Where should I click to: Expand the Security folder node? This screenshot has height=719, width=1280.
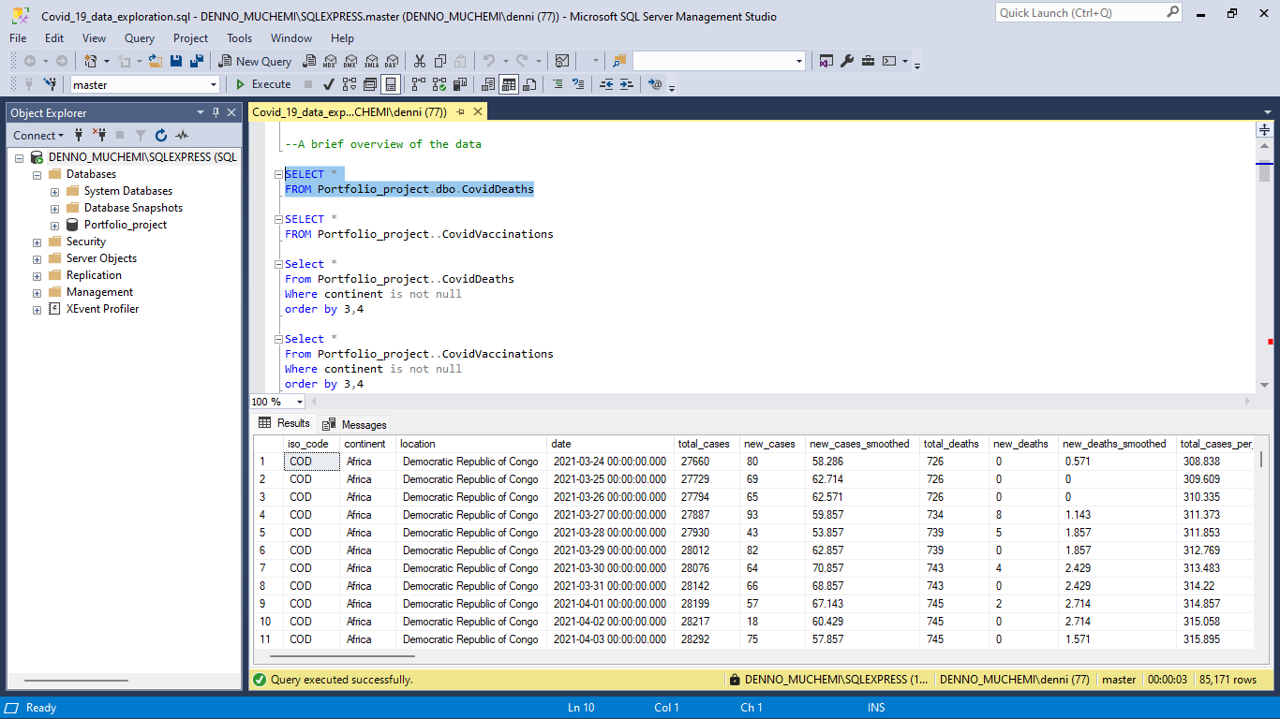pyautogui.click(x=37, y=242)
